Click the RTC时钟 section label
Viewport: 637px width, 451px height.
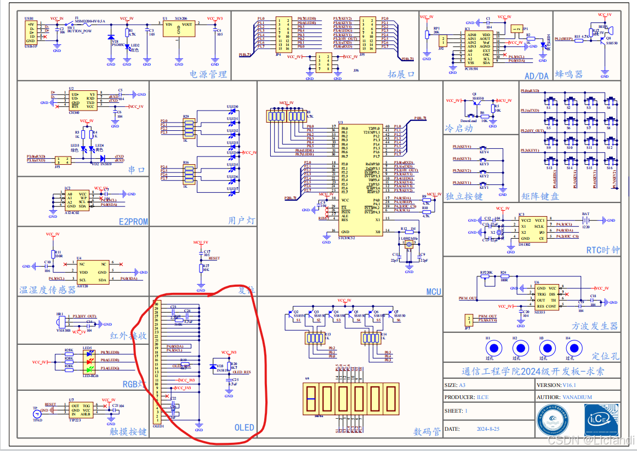[x=603, y=250]
